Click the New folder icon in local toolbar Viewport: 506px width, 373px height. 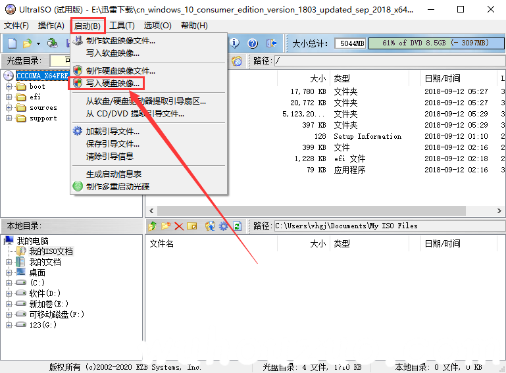point(166,226)
